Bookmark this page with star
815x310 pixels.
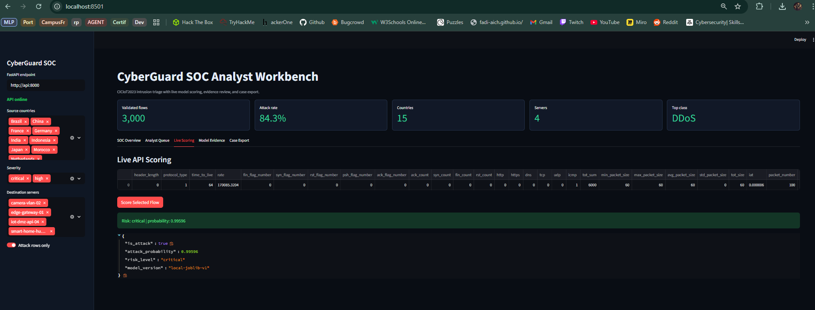738,6
